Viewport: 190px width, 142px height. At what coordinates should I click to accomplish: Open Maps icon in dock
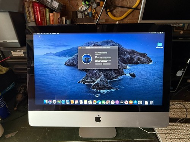[90, 102]
